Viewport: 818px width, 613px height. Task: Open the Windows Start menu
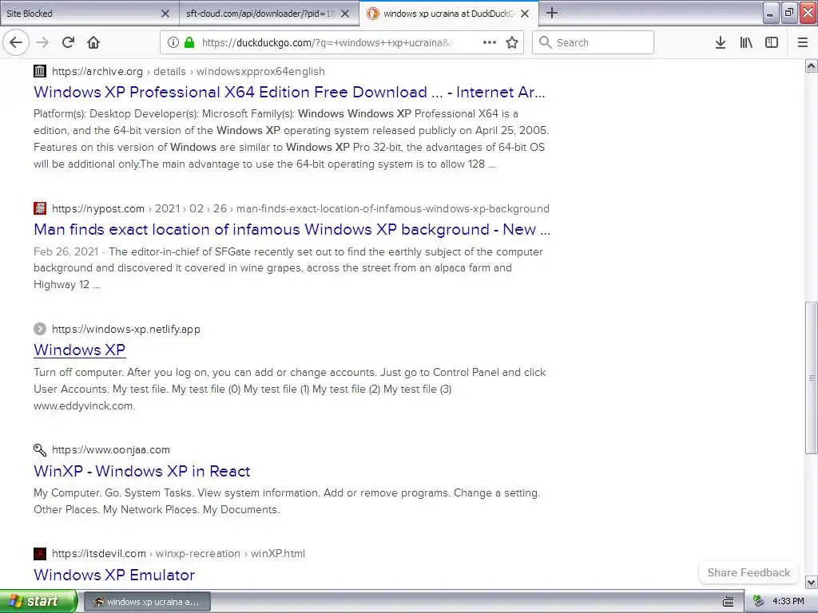(x=38, y=601)
